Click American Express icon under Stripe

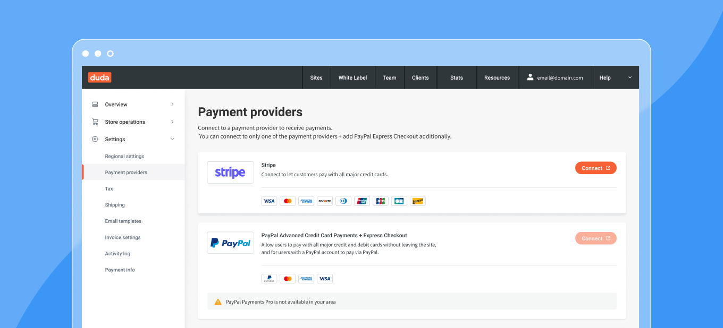click(306, 201)
